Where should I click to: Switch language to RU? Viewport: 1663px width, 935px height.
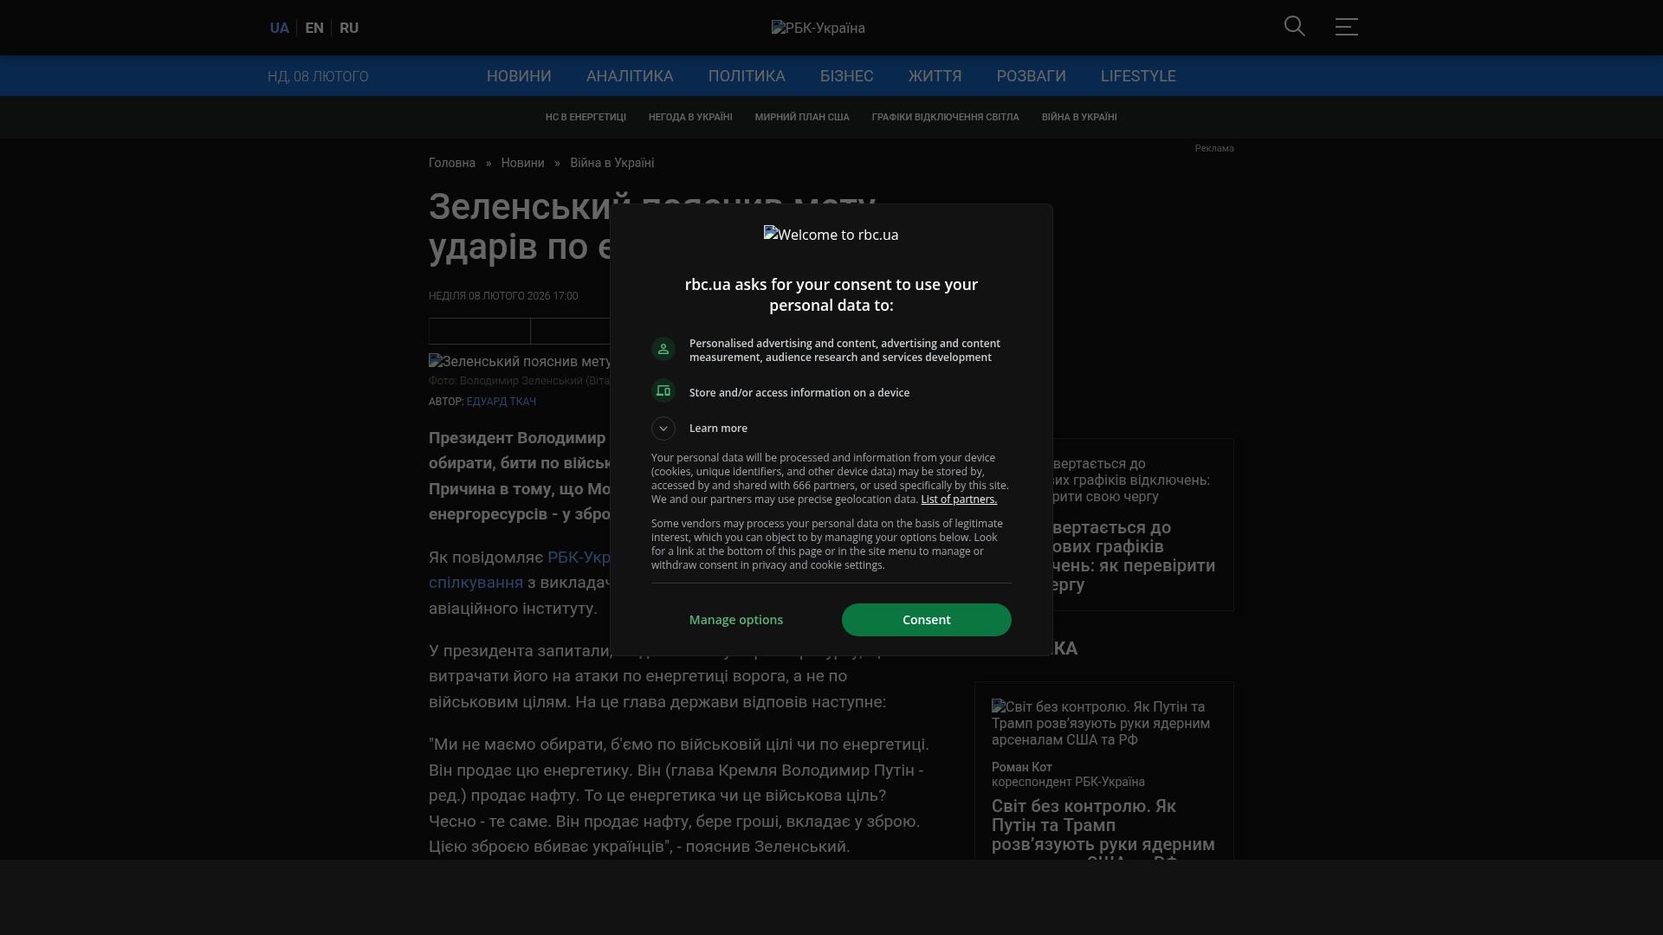349,28
